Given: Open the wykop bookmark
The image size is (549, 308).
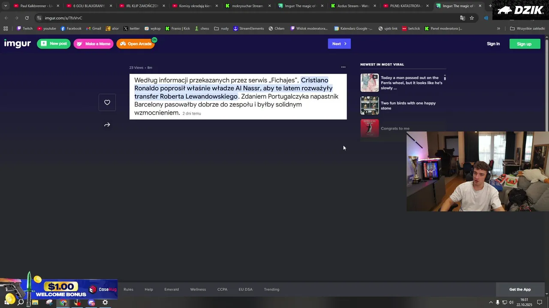Looking at the screenshot, I should pos(152,29).
